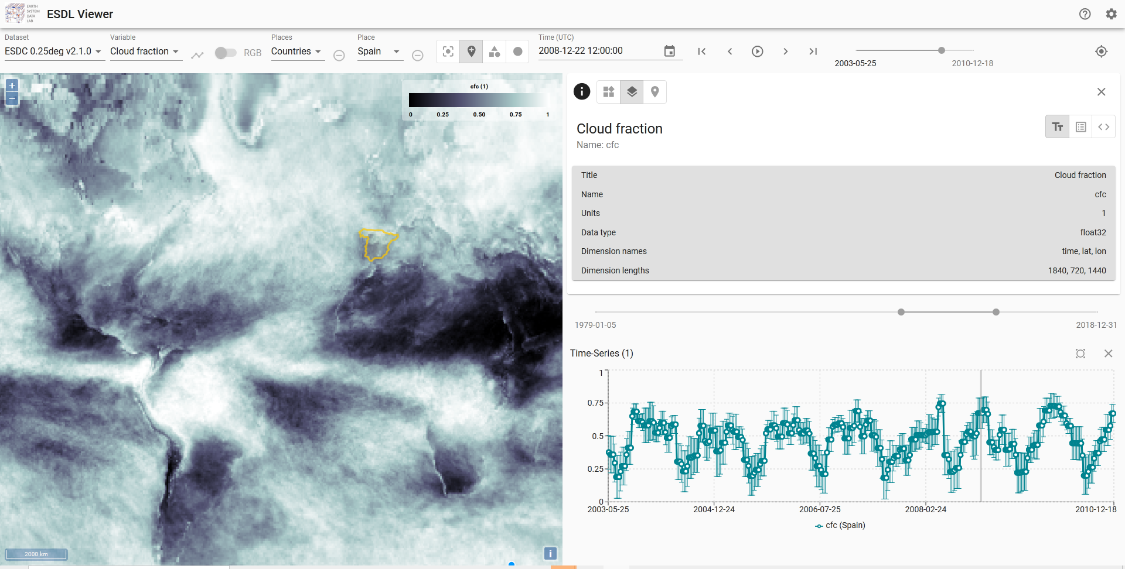Screen dimensions: 1125x569
Task: Select the add point place tool
Action: pyautogui.click(x=471, y=52)
